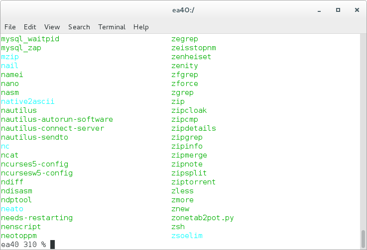Open the View menu
This screenshot has width=367, height=250.
[x=52, y=27]
